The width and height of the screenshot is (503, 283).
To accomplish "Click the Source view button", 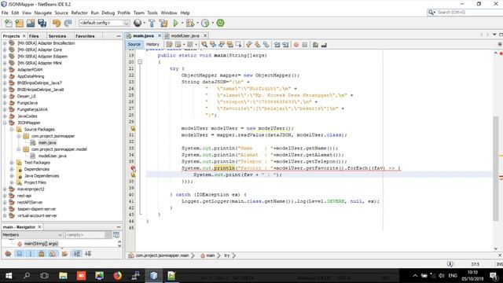I will (x=134, y=44).
